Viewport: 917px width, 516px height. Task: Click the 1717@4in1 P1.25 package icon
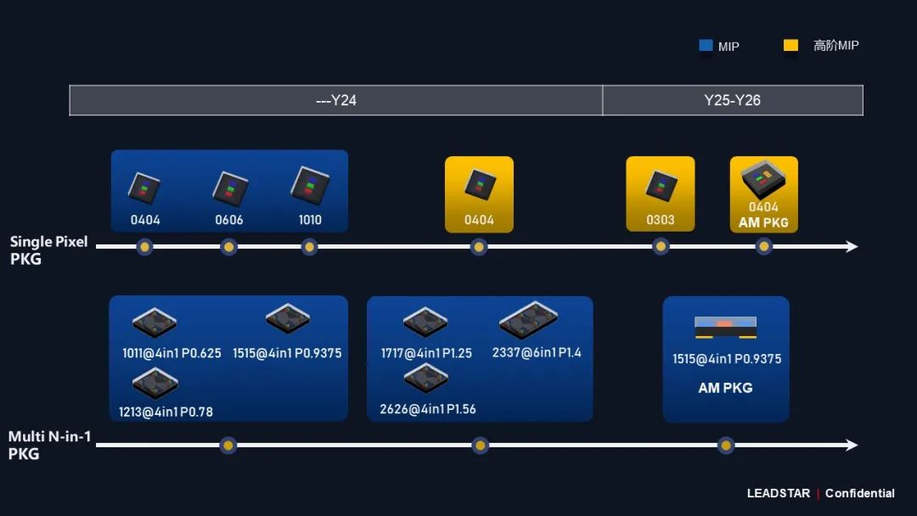pyautogui.click(x=425, y=323)
